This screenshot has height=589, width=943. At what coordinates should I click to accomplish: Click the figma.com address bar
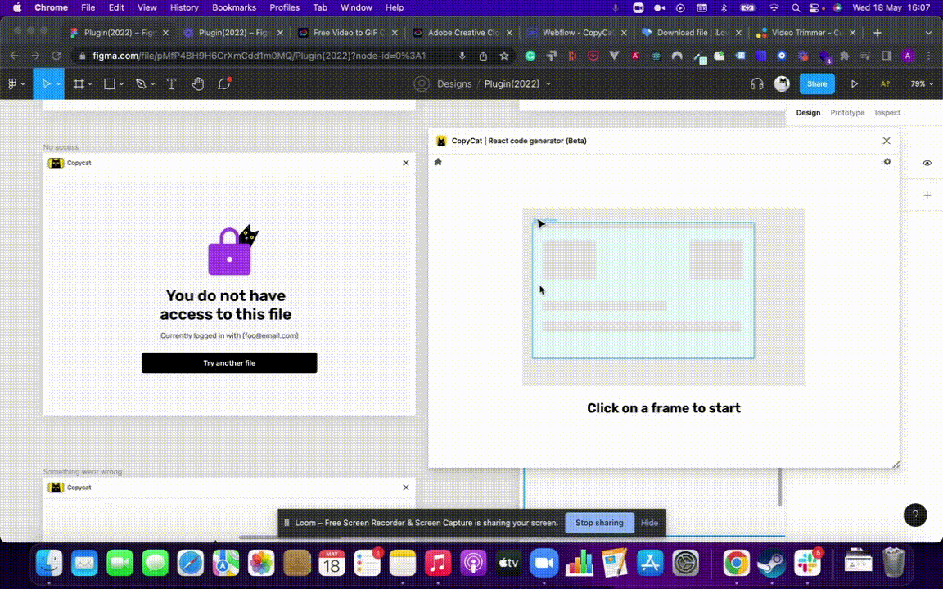259,56
